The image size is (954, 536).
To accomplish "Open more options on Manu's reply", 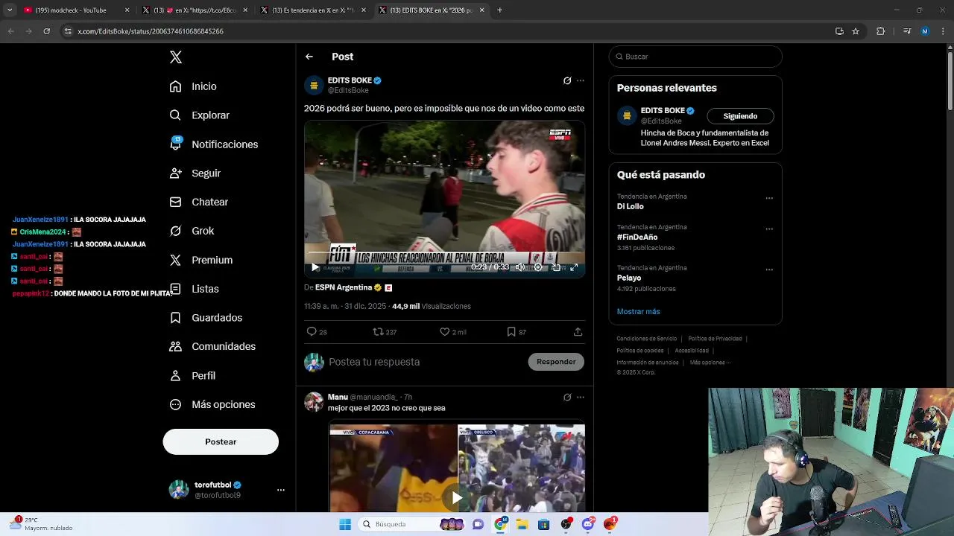I will [x=581, y=398].
